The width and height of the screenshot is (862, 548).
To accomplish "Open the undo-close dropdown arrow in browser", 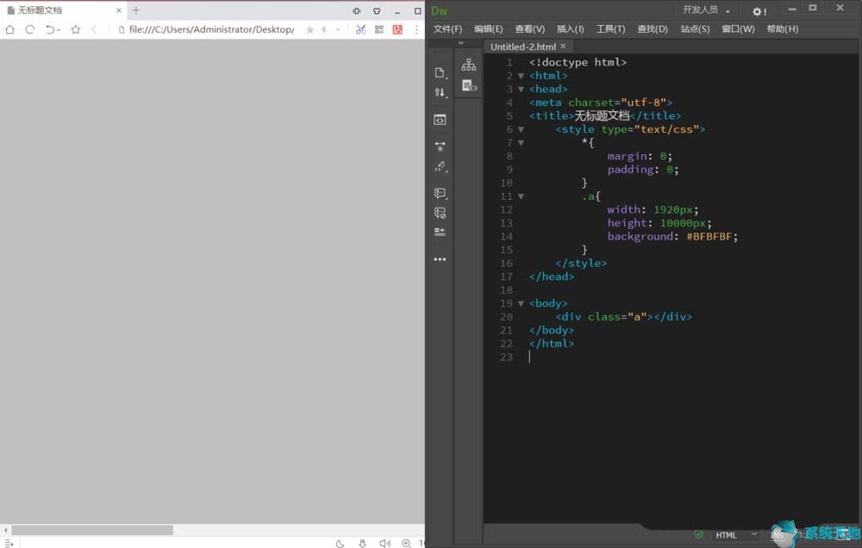I will tap(59, 30).
